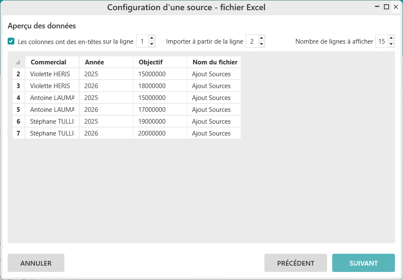Viewport: 403px width, 280px height.
Task: Uncheck the column headers checkbox
Action: (11, 42)
